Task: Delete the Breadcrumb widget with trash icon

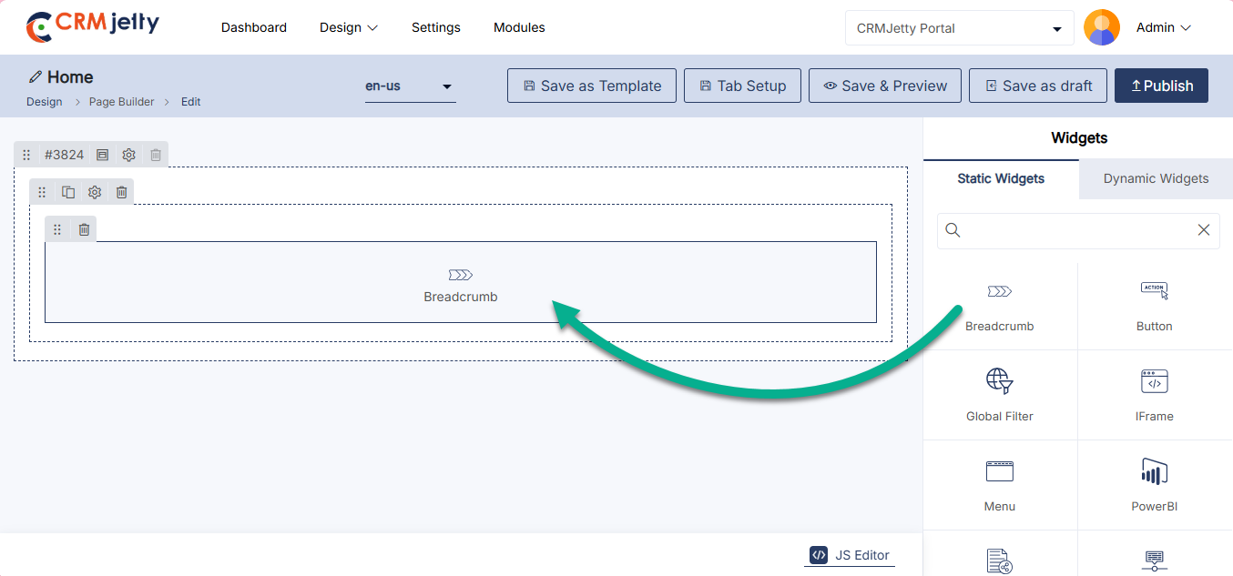Action: tap(84, 229)
